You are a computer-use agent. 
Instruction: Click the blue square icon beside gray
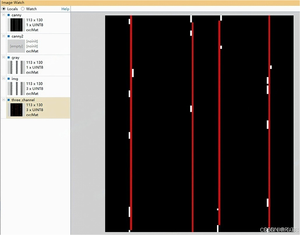[x=9, y=57]
